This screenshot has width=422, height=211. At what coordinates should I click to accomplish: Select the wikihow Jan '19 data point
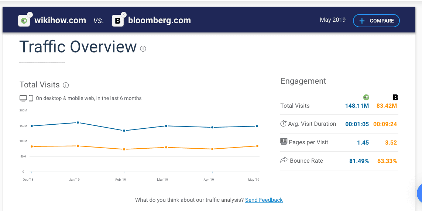click(x=78, y=122)
